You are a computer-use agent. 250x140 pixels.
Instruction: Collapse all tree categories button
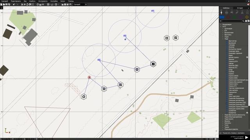click(246, 21)
